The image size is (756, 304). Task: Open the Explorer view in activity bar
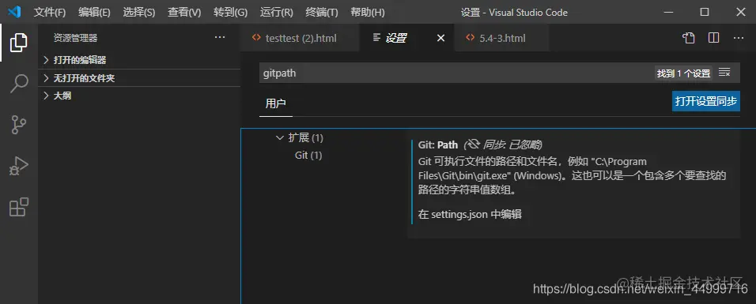pyautogui.click(x=19, y=43)
